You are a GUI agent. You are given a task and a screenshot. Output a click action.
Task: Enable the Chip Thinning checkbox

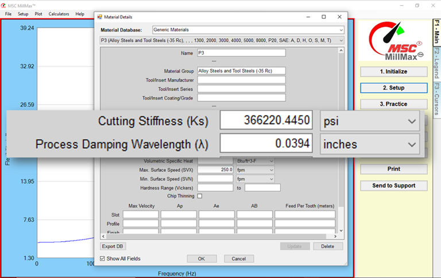[x=200, y=196]
